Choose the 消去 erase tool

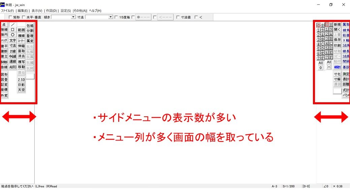(x=22, y=56)
